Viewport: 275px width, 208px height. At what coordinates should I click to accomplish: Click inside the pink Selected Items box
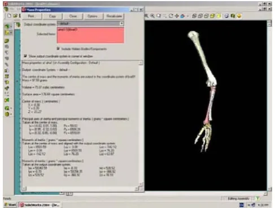90,35
